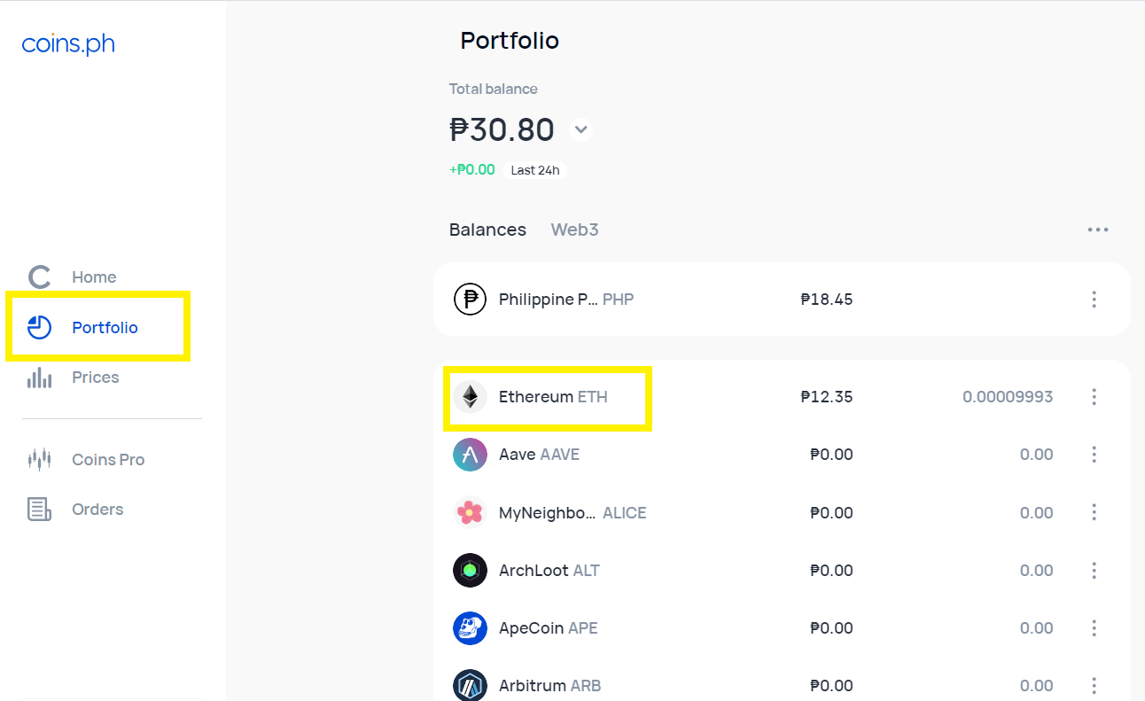Open options menu for Philippine Peso row
1145x701 pixels.
[1094, 299]
